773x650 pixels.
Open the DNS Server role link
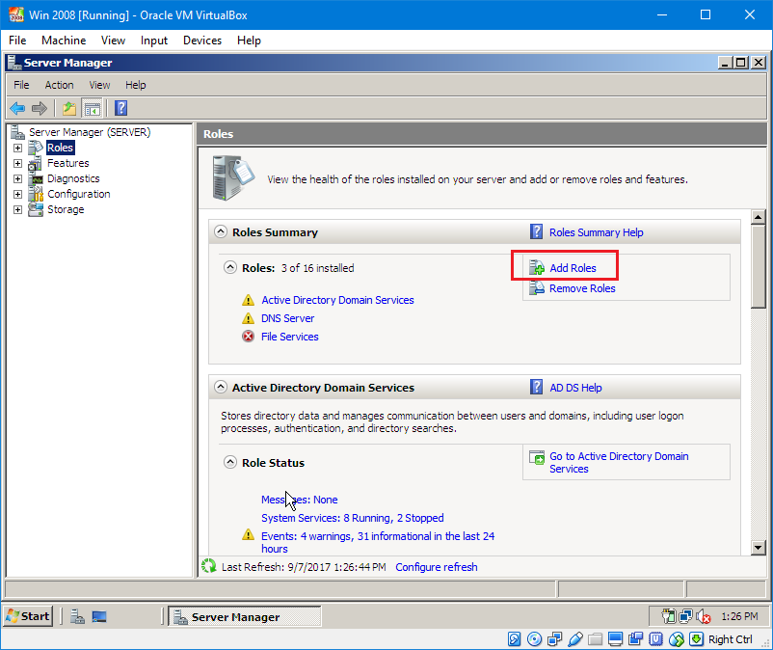click(x=287, y=318)
